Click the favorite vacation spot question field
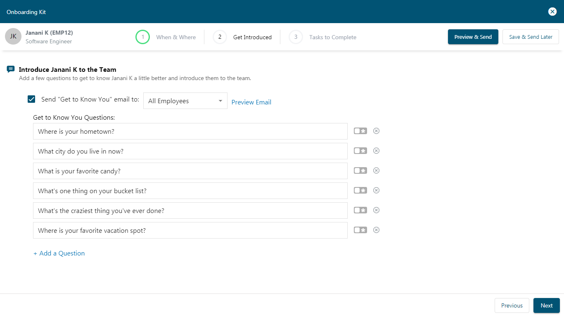564x317 pixels. pyautogui.click(x=190, y=230)
